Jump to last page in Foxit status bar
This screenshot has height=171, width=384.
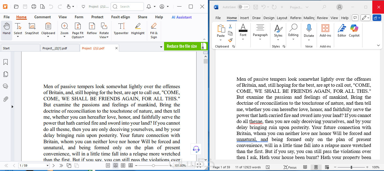61,166
